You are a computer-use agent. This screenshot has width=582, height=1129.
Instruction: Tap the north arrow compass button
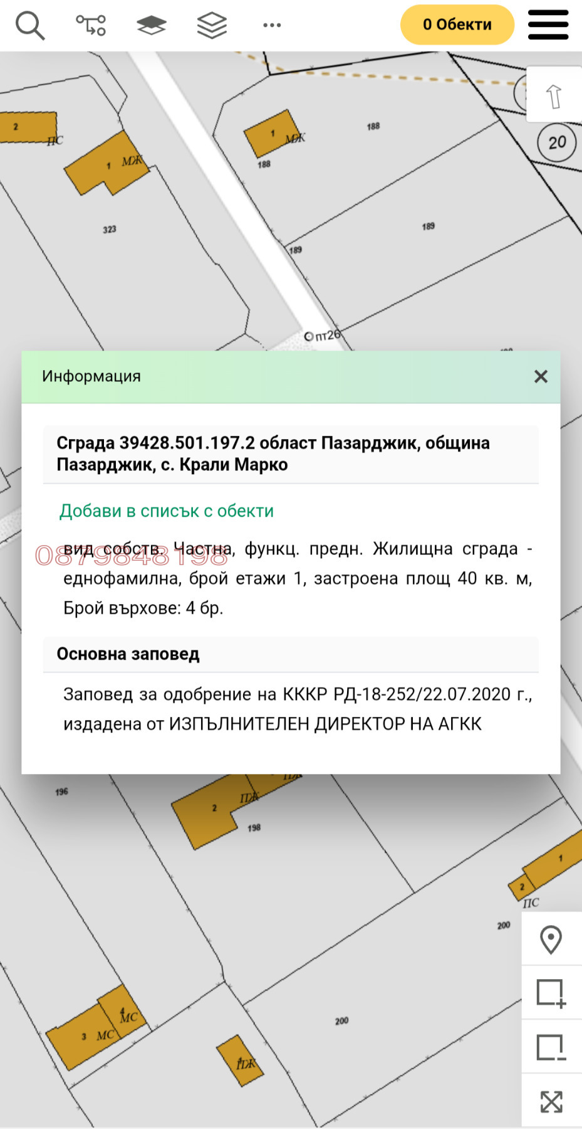pos(554,96)
